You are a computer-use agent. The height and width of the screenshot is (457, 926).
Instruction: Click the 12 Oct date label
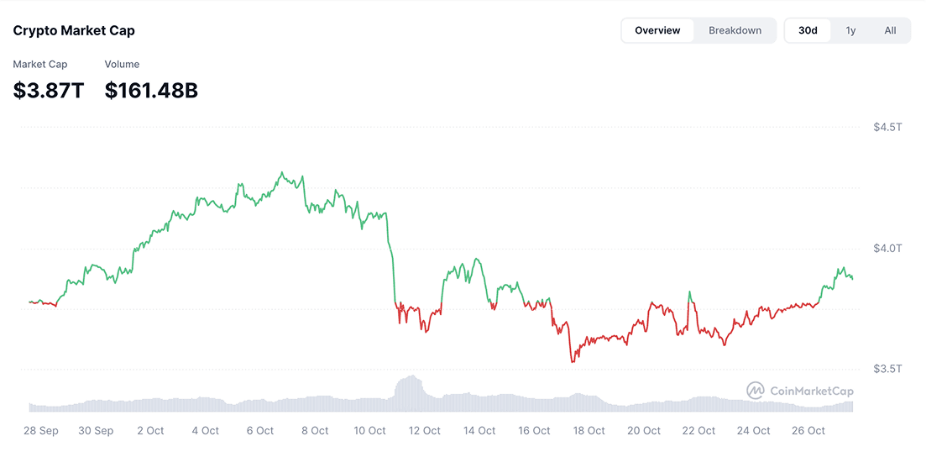425,430
